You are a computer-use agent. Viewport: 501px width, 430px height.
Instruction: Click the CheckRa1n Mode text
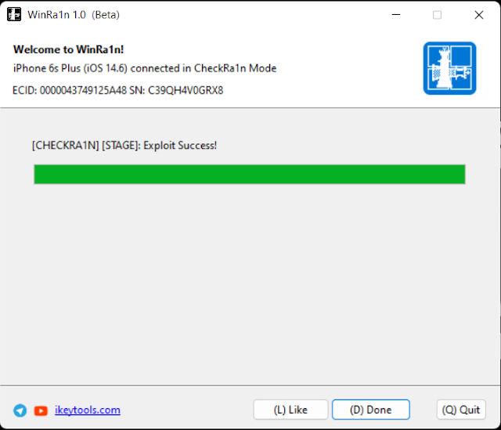tap(235, 68)
